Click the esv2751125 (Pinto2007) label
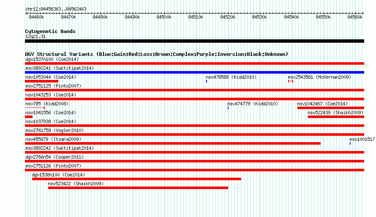This screenshot has width=376, height=217. 53,86
